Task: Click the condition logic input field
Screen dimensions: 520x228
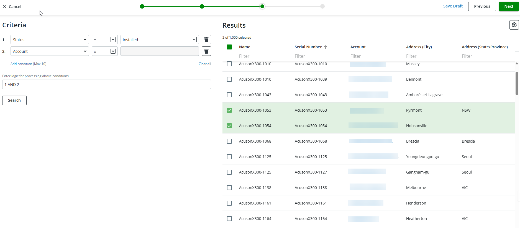Action: click(x=107, y=84)
